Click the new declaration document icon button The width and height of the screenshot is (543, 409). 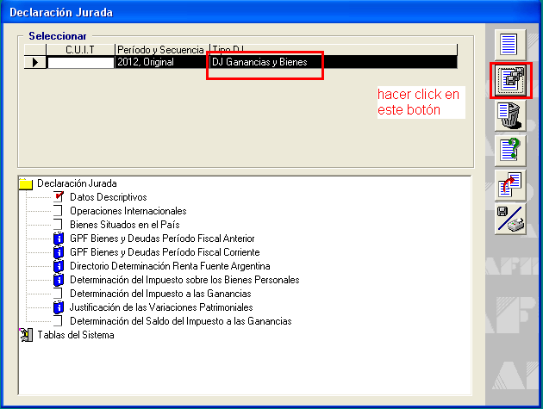pos(510,43)
